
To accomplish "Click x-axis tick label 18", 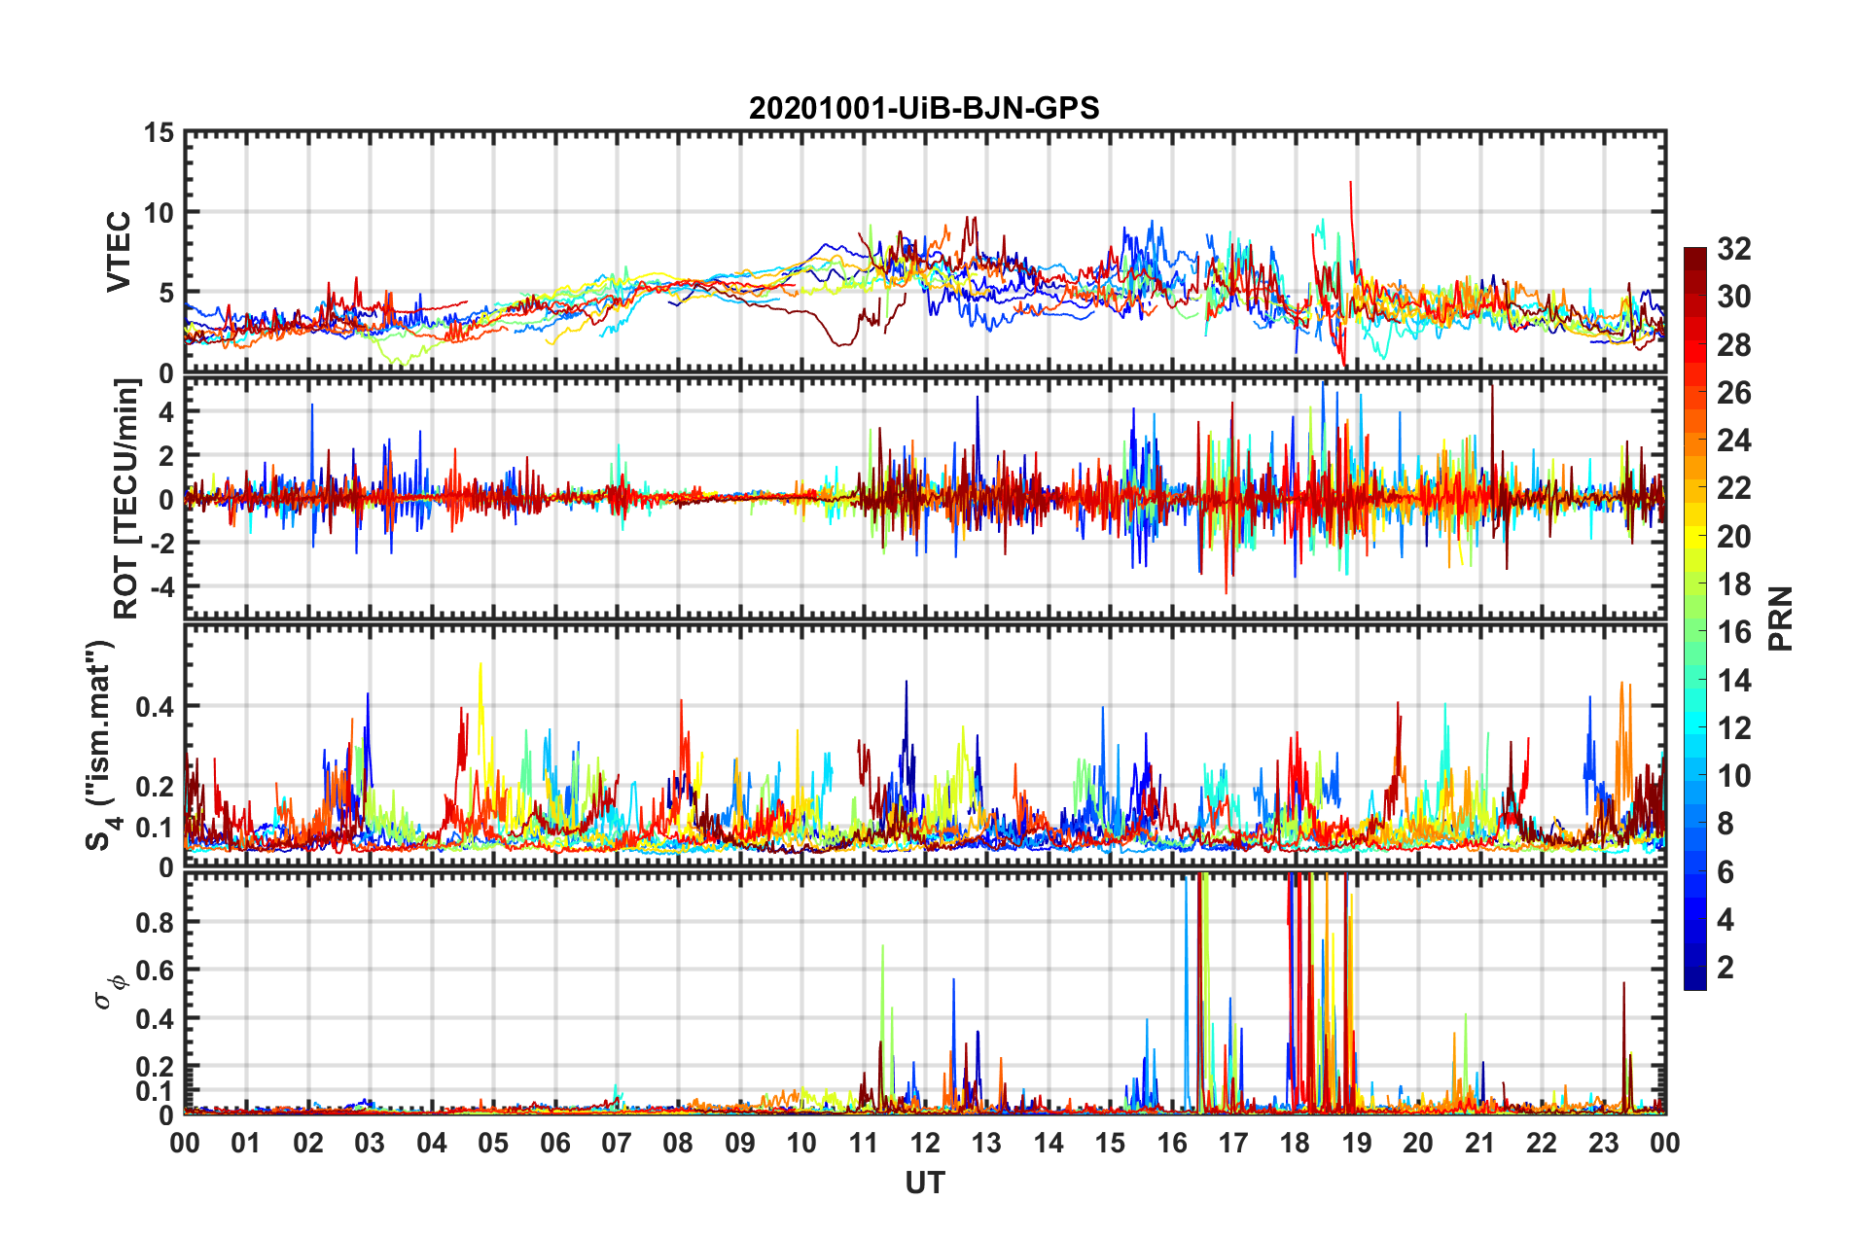I will point(1295,1143).
